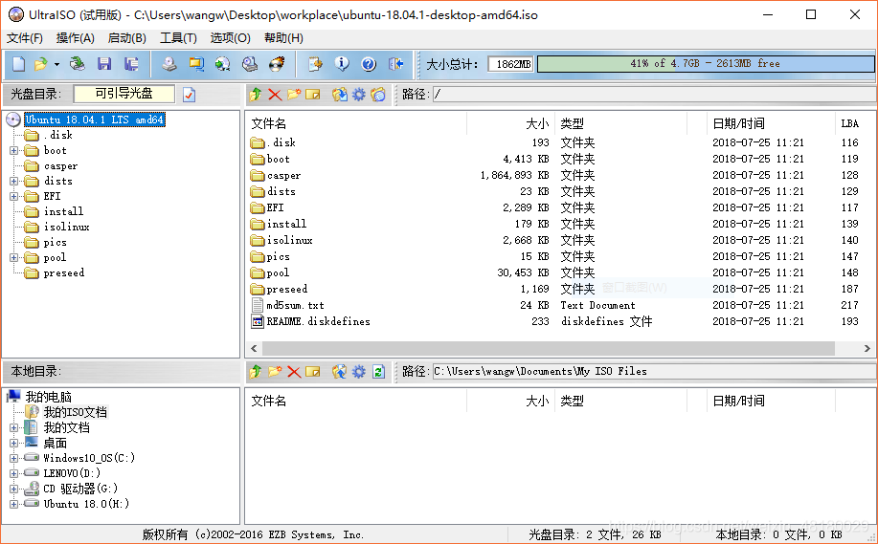Click Rename icon in disc toolbar
878x544 pixels.
tap(313, 95)
